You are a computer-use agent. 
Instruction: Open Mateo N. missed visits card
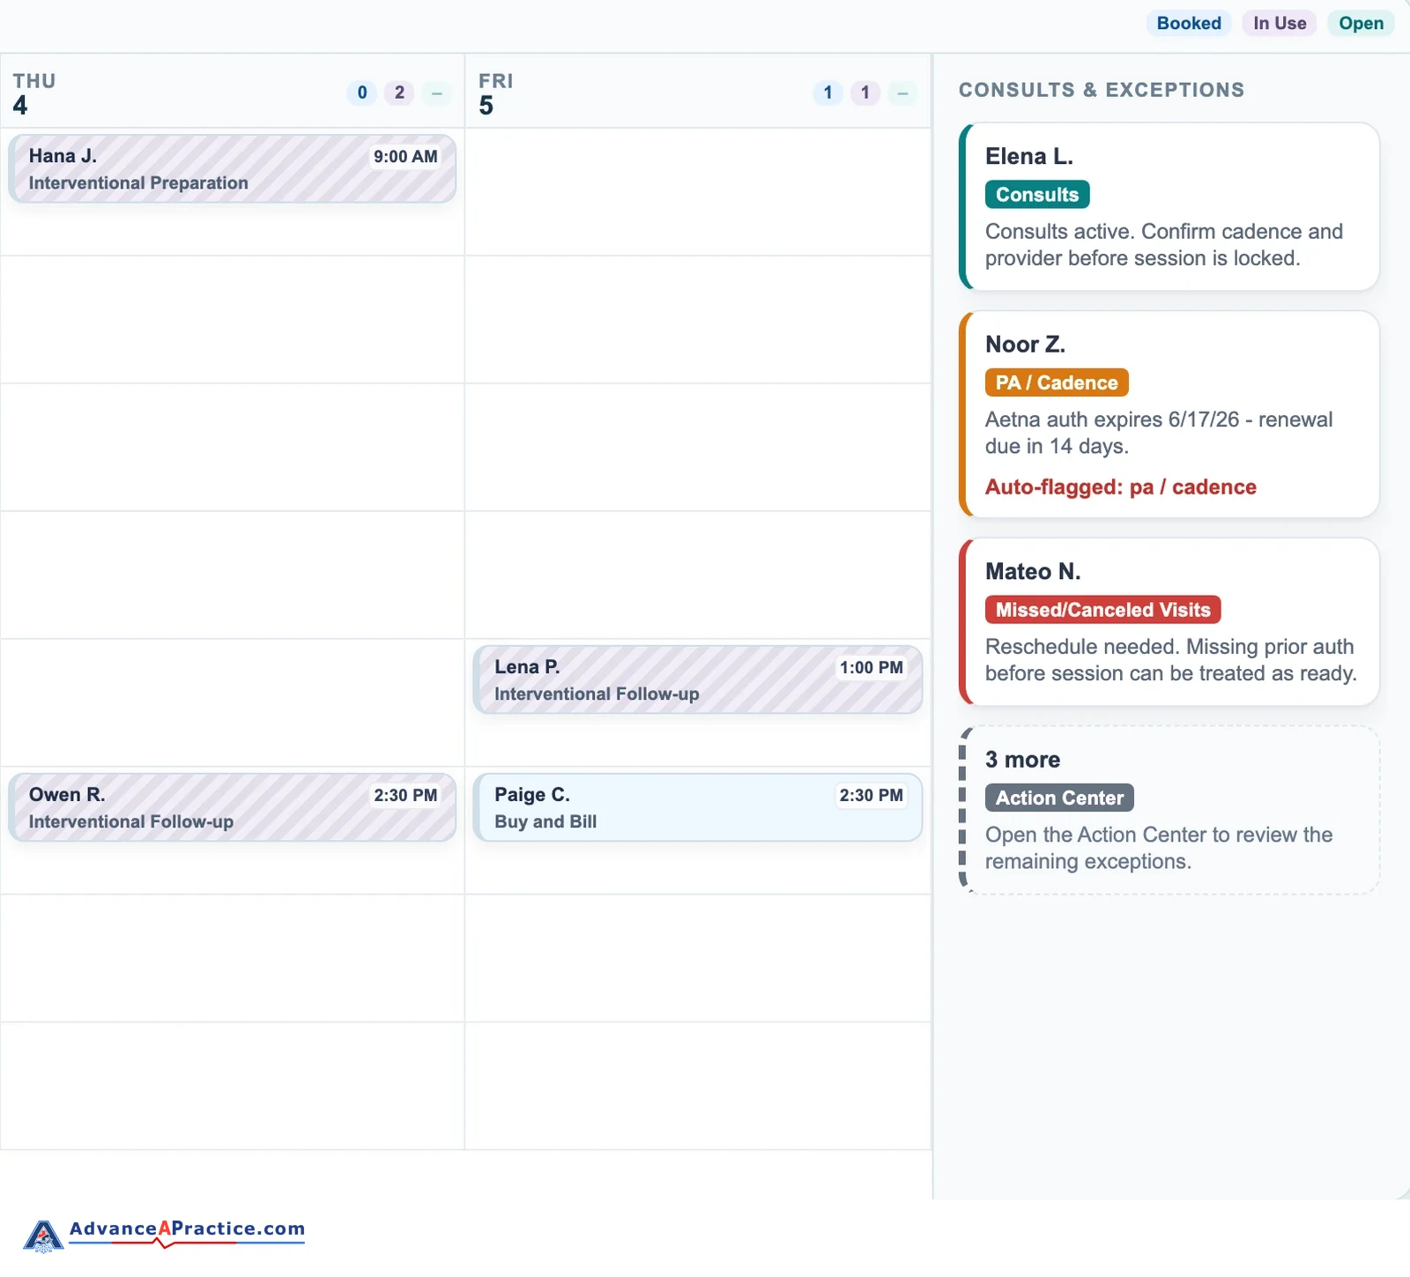[x=1169, y=621]
